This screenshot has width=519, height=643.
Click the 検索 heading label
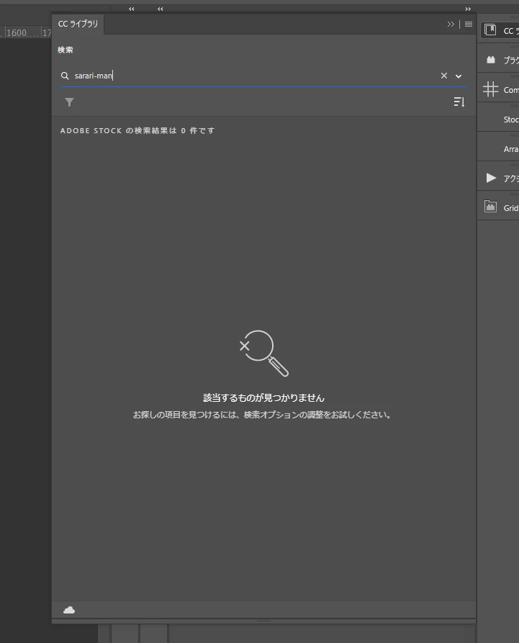pos(66,50)
